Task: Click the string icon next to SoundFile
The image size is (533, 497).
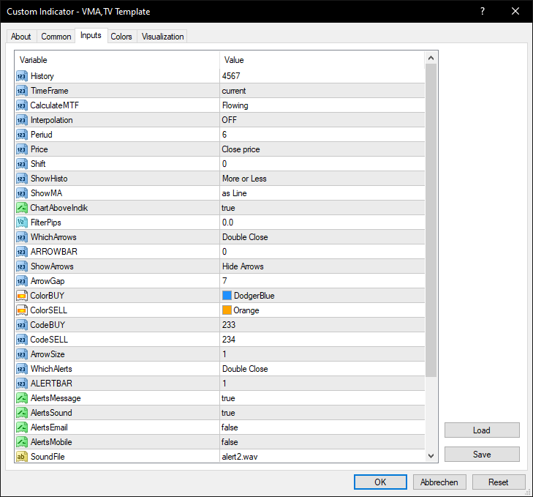Action: point(22,457)
